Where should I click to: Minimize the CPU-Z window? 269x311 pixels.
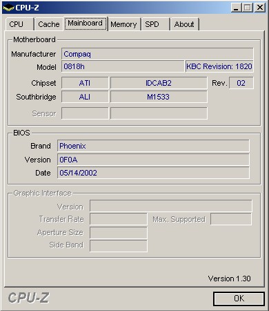click(236, 8)
